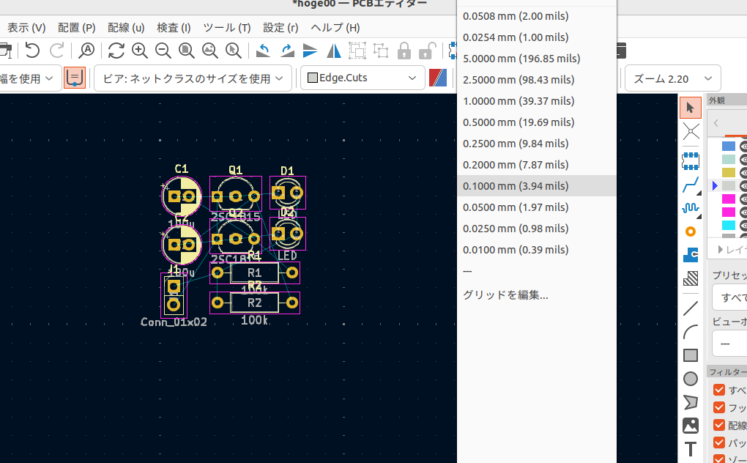Select the Add text tool
The width and height of the screenshot is (747, 463).
(690, 449)
